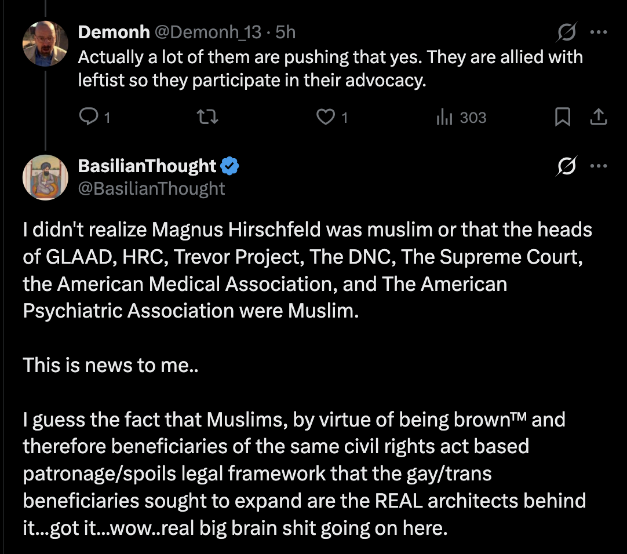This screenshot has width=627, height=554.
Task: Repost Demonh's tweet
Action: pyautogui.click(x=207, y=117)
